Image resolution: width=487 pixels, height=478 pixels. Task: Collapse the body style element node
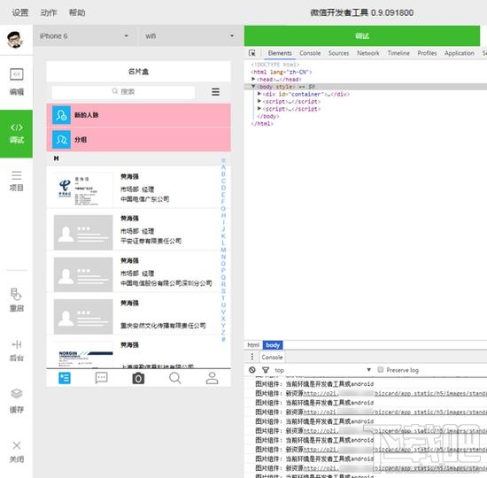pyautogui.click(x=253, y=87)
